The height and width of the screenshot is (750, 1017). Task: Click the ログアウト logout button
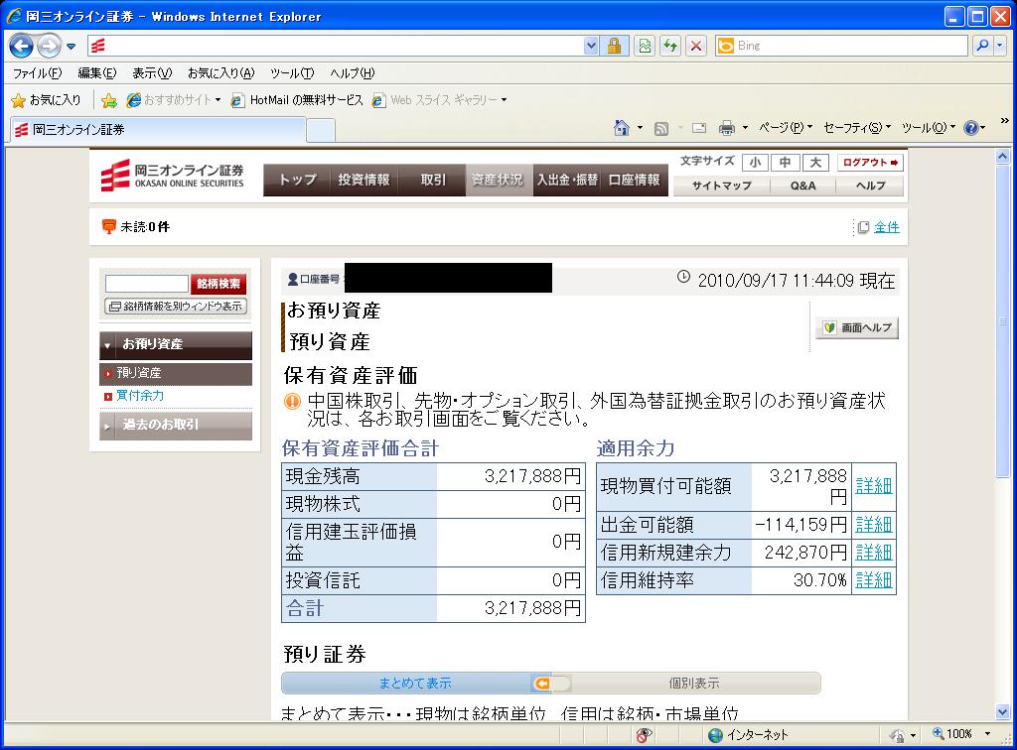click(870, 163)
